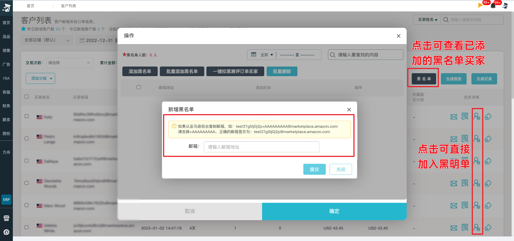Click calendar icon in 操作 dialog filter
The width and height of the screenshot is (514, 241).
pyautogui.click(x=254, y=55)
